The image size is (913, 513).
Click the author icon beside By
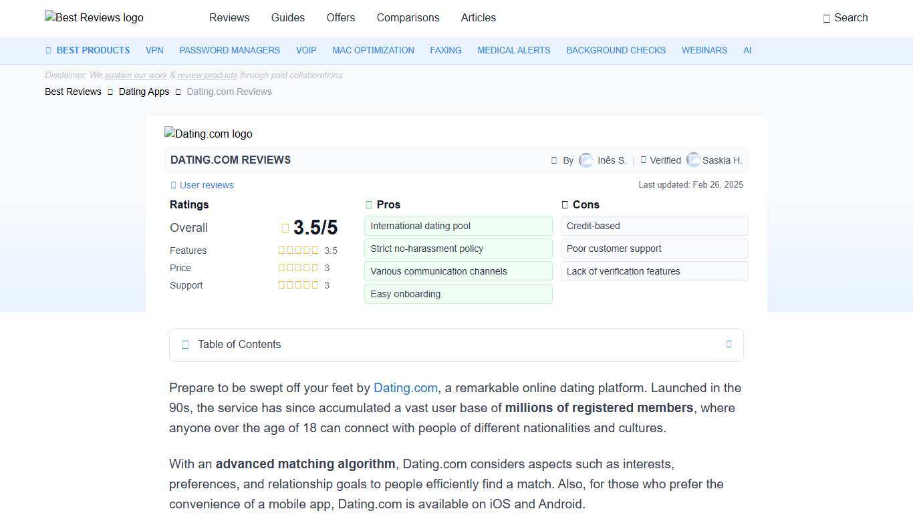554,160
